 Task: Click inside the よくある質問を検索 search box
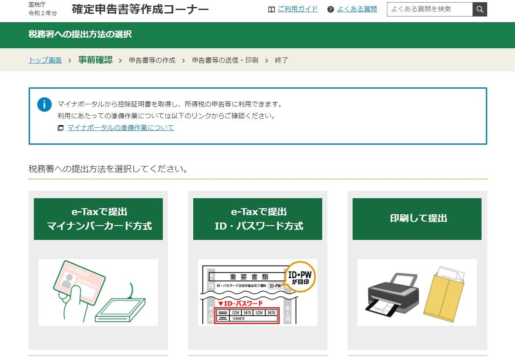428,9
